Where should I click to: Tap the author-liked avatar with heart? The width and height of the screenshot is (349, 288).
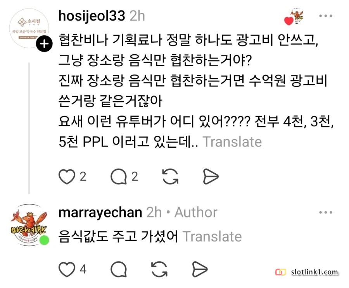click(294, 17)
